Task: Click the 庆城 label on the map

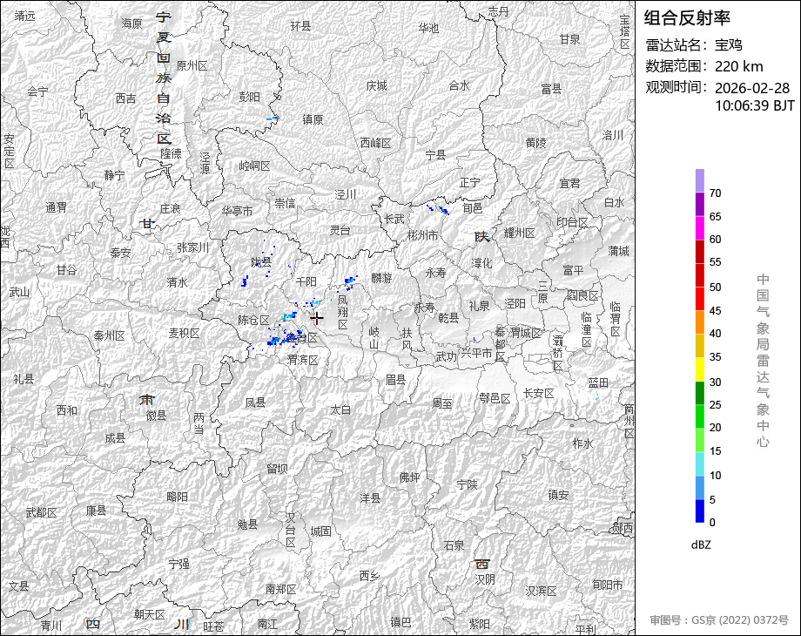Action: pyautogui.click(x=376, y=86)
